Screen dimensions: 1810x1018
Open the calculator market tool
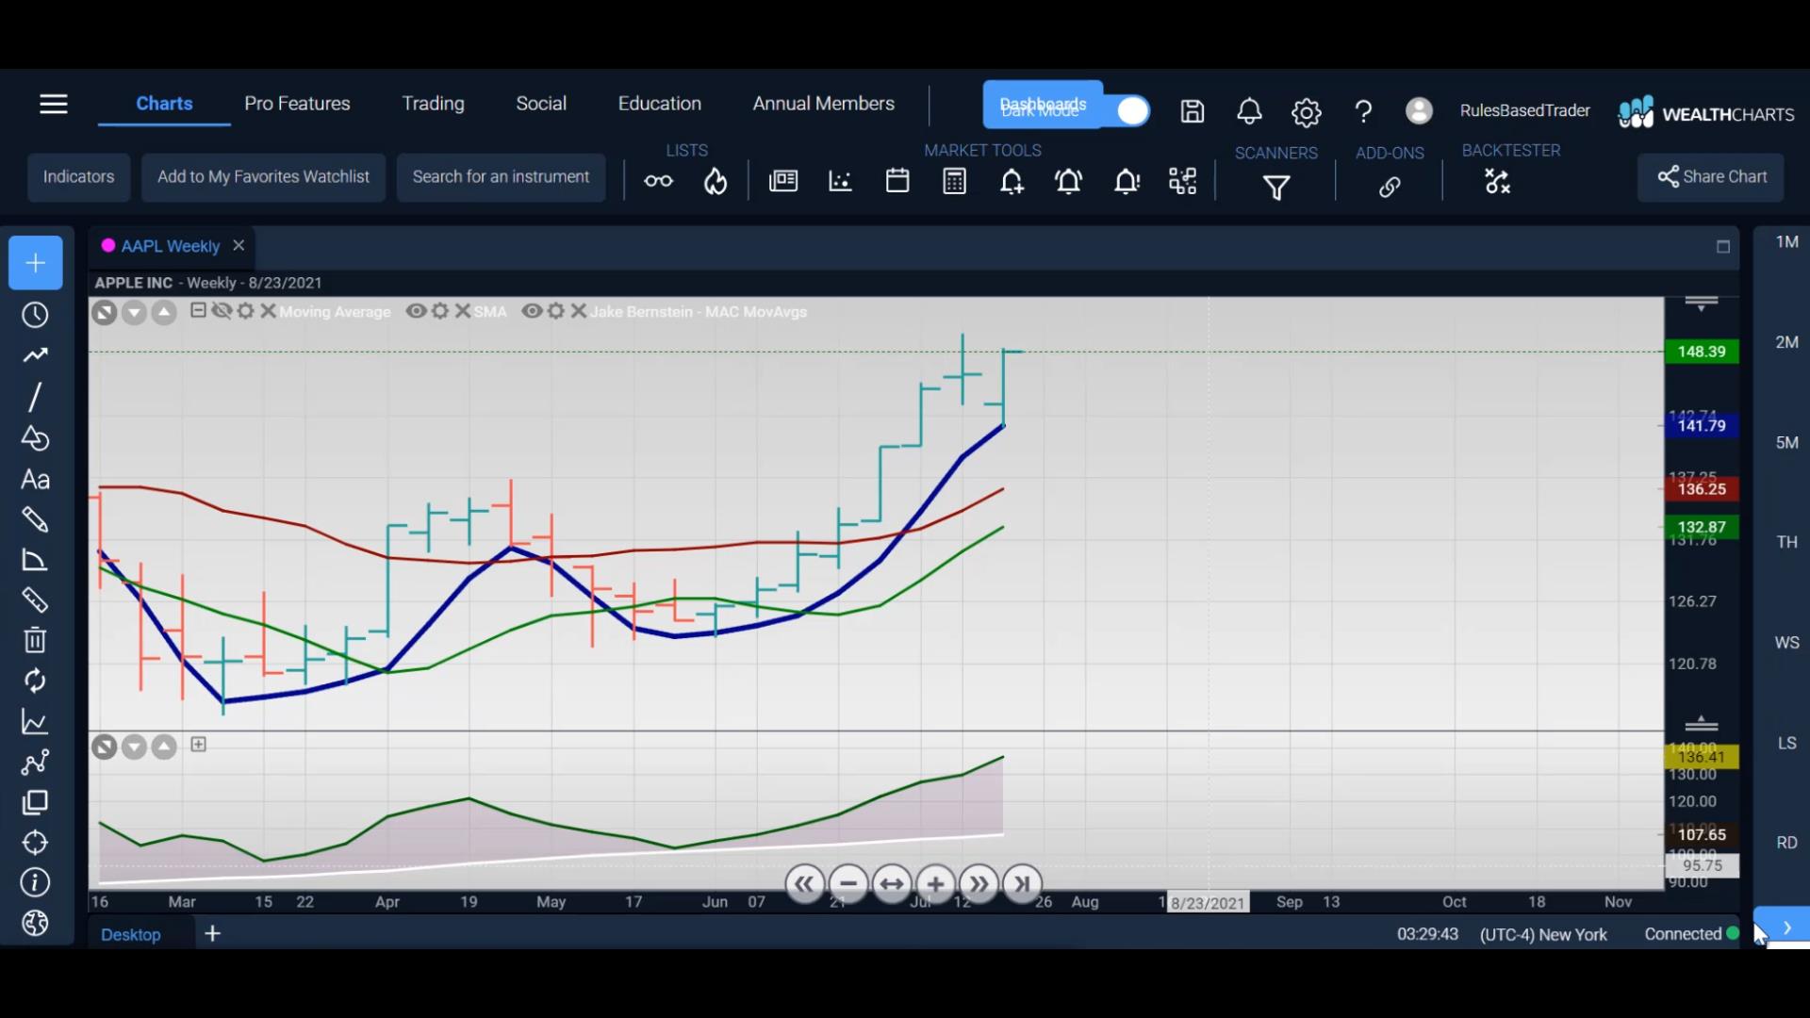pyautogui.click(x=954, y=181)
